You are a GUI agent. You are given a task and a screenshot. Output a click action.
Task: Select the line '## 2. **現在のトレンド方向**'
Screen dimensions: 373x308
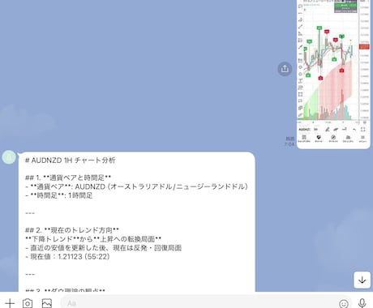click(72, 230)
